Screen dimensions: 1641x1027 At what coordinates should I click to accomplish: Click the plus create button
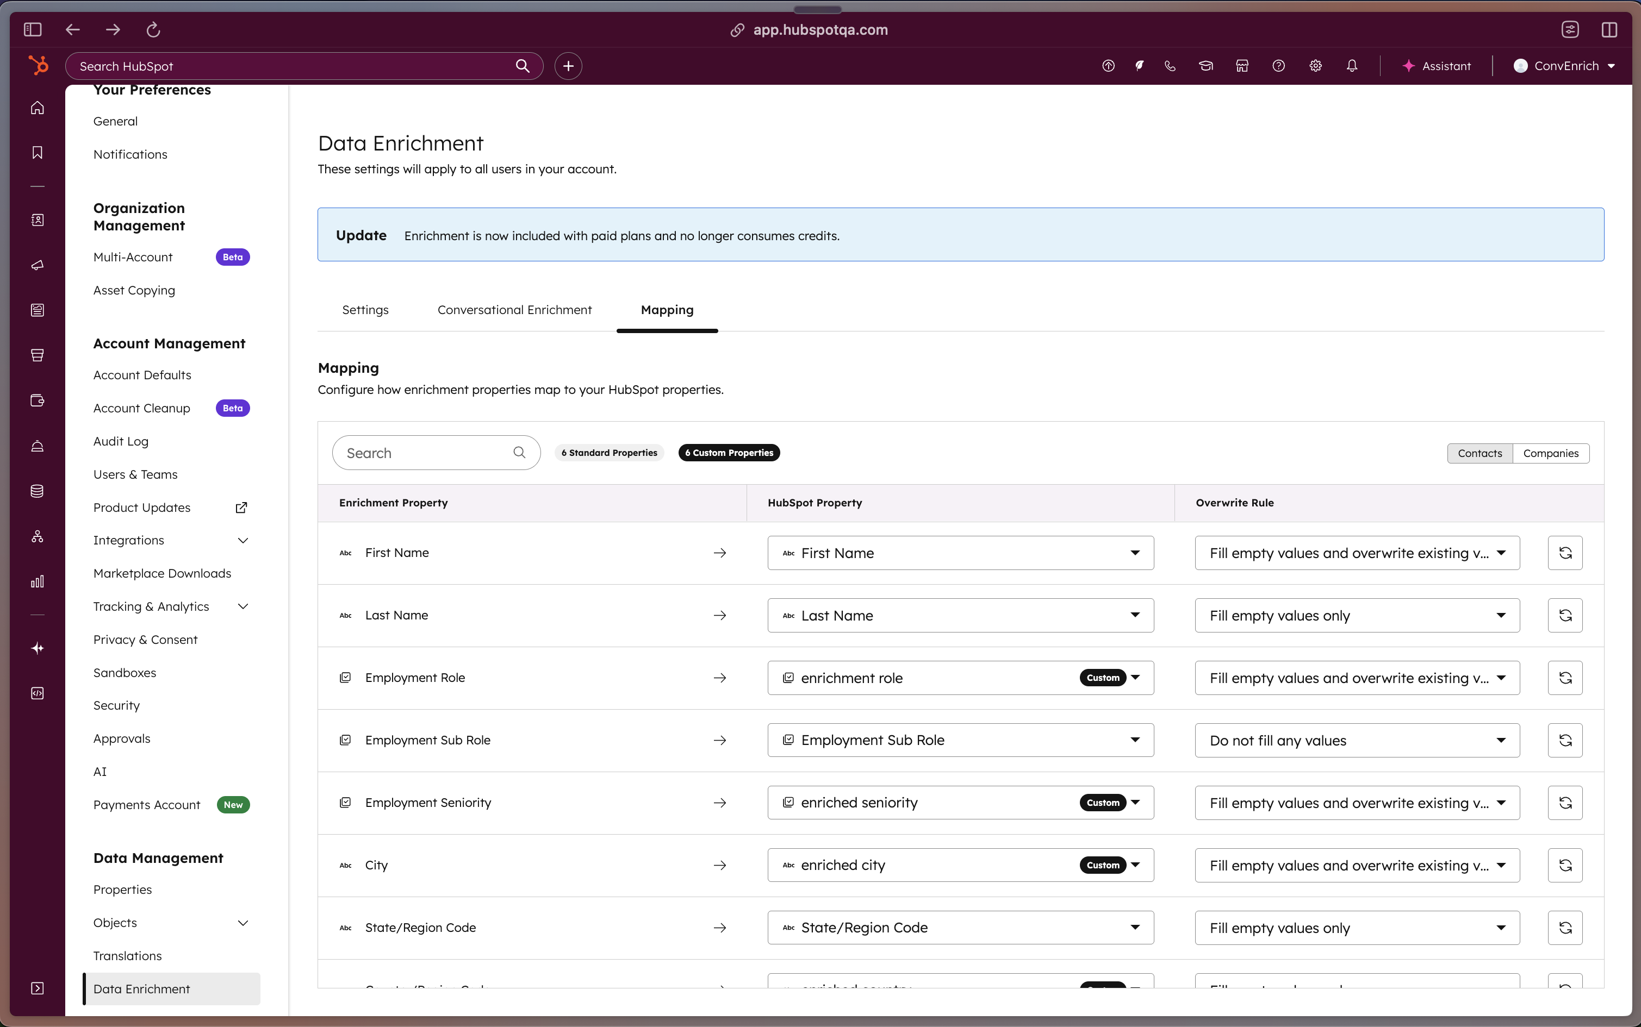point(568,66)
